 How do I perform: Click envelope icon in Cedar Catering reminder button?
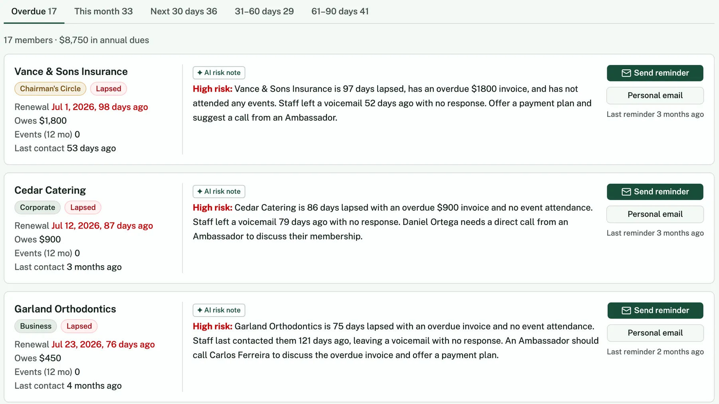(626, 192)
